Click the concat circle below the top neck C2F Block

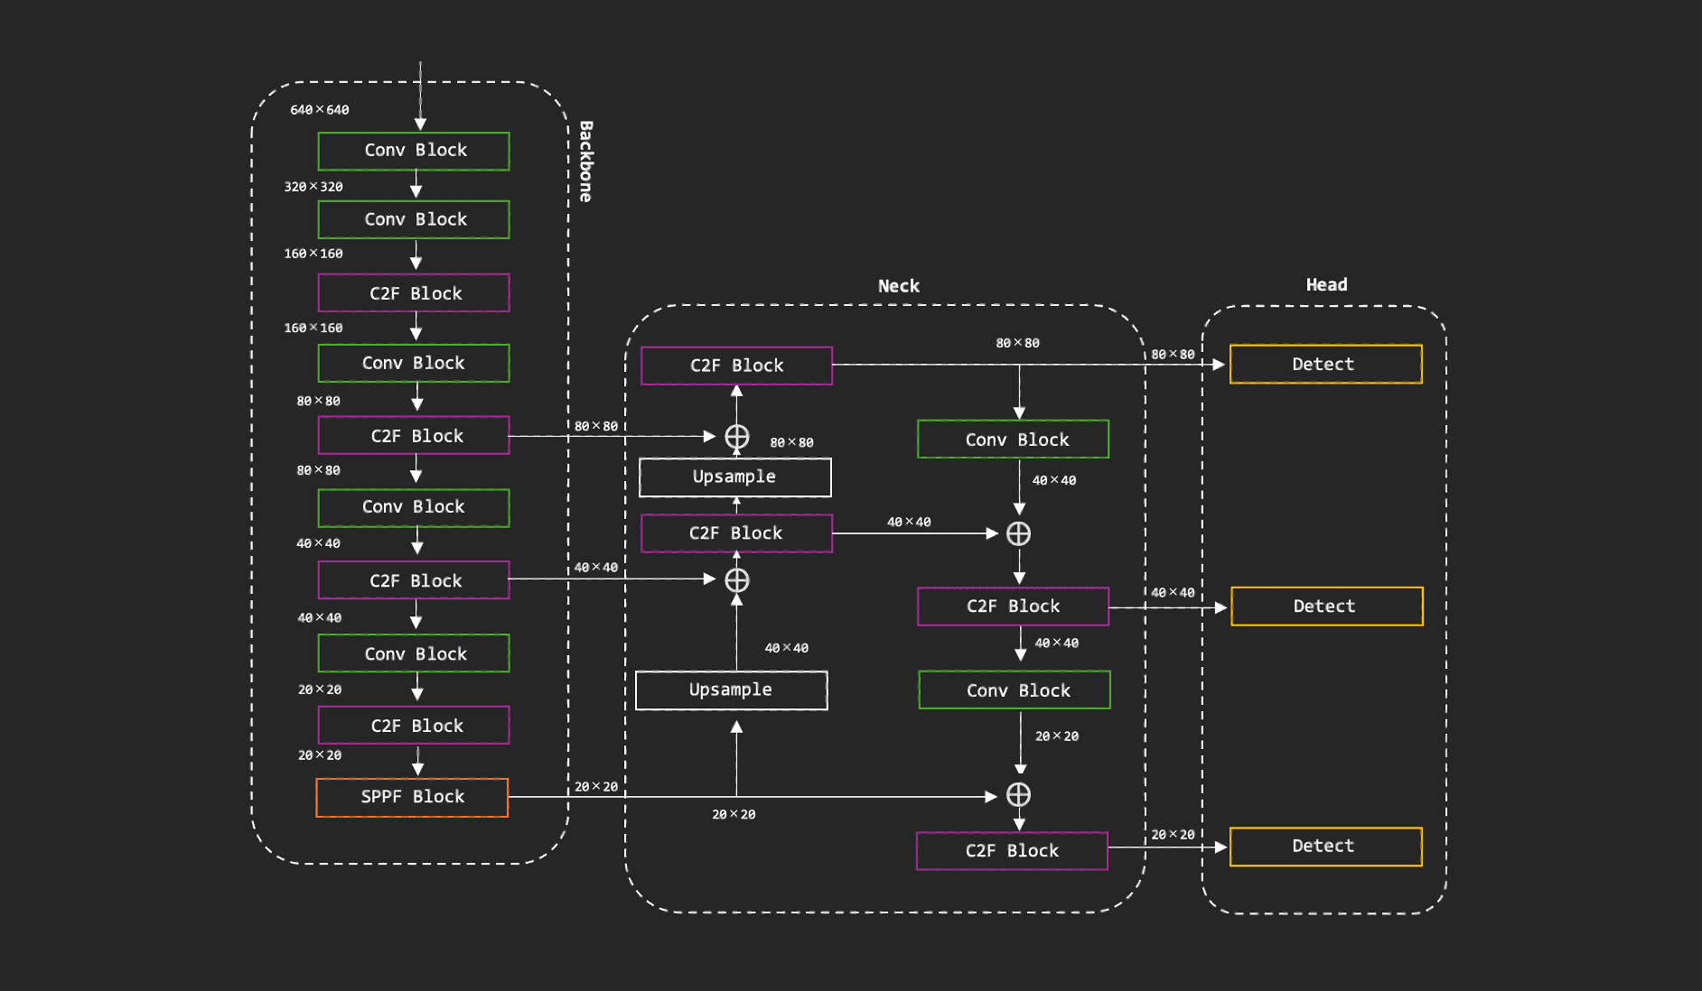pyautogui.click(x=736, y=437)
